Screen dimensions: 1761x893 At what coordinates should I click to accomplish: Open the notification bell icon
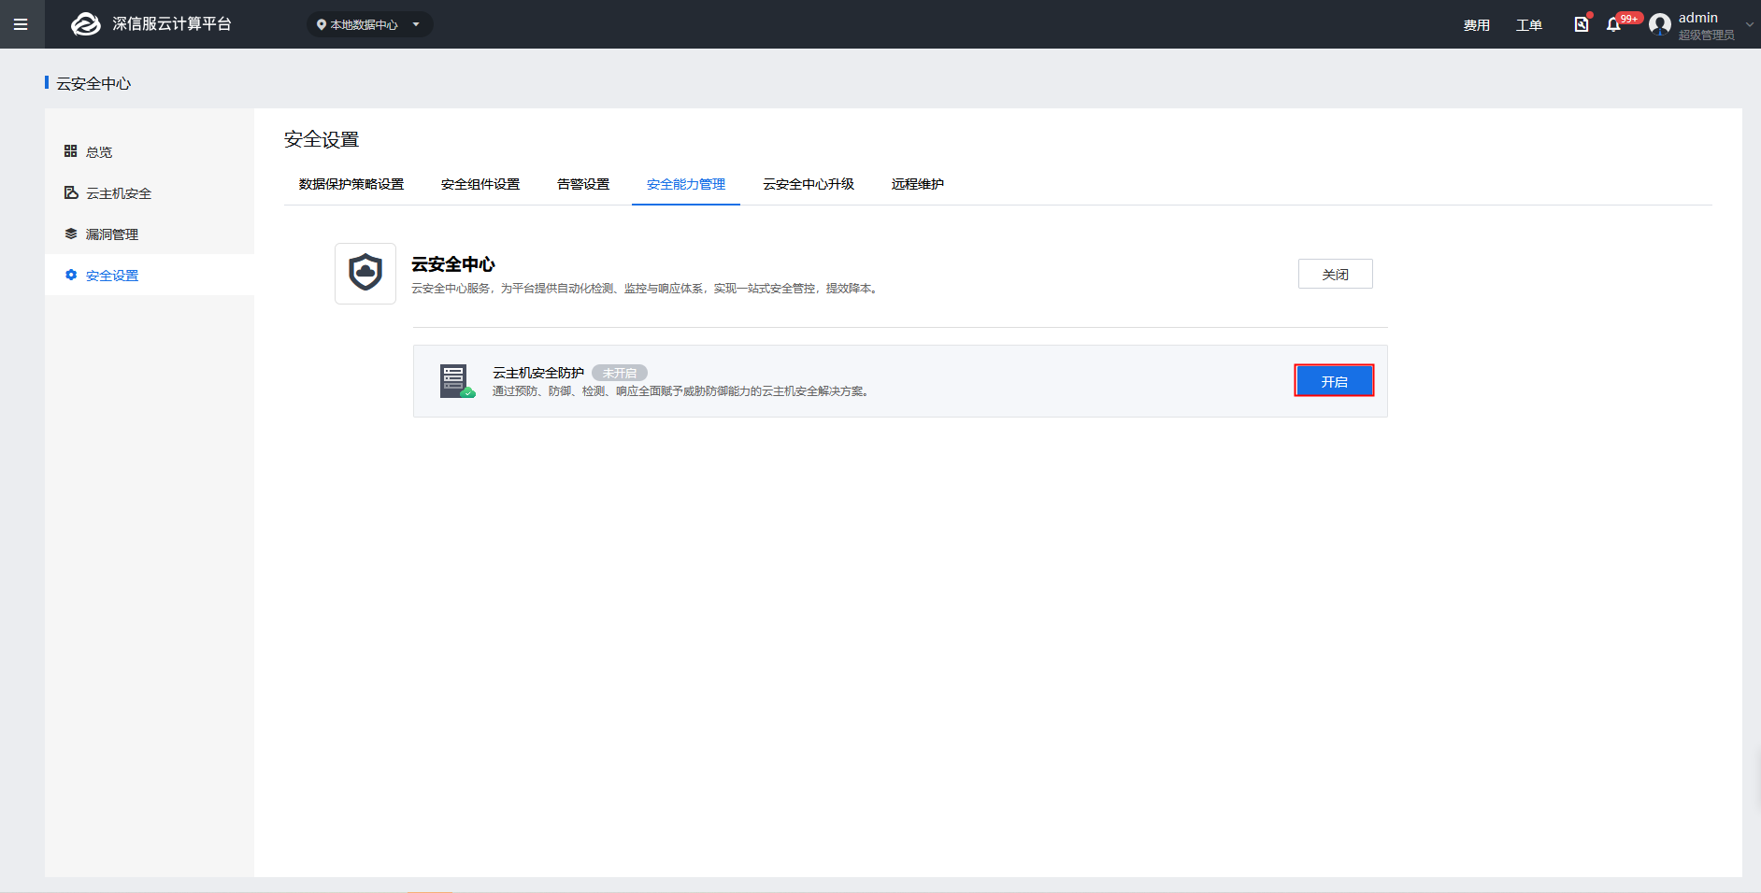[x=1613, y=24]
